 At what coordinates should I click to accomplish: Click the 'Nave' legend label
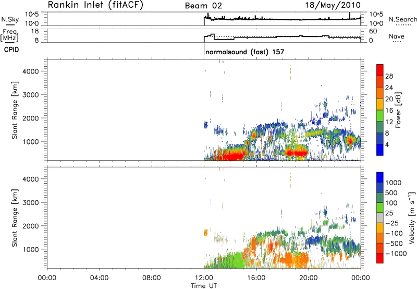tap(397, 36)
